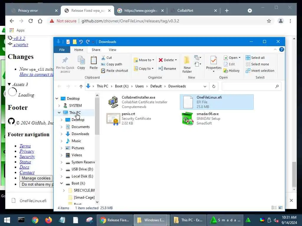Open Properties with the checkmark icon

tap(214, 64)
